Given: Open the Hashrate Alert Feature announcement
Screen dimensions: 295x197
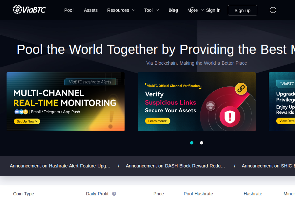Looking at the screenshot, I should [x=60, y=166].
